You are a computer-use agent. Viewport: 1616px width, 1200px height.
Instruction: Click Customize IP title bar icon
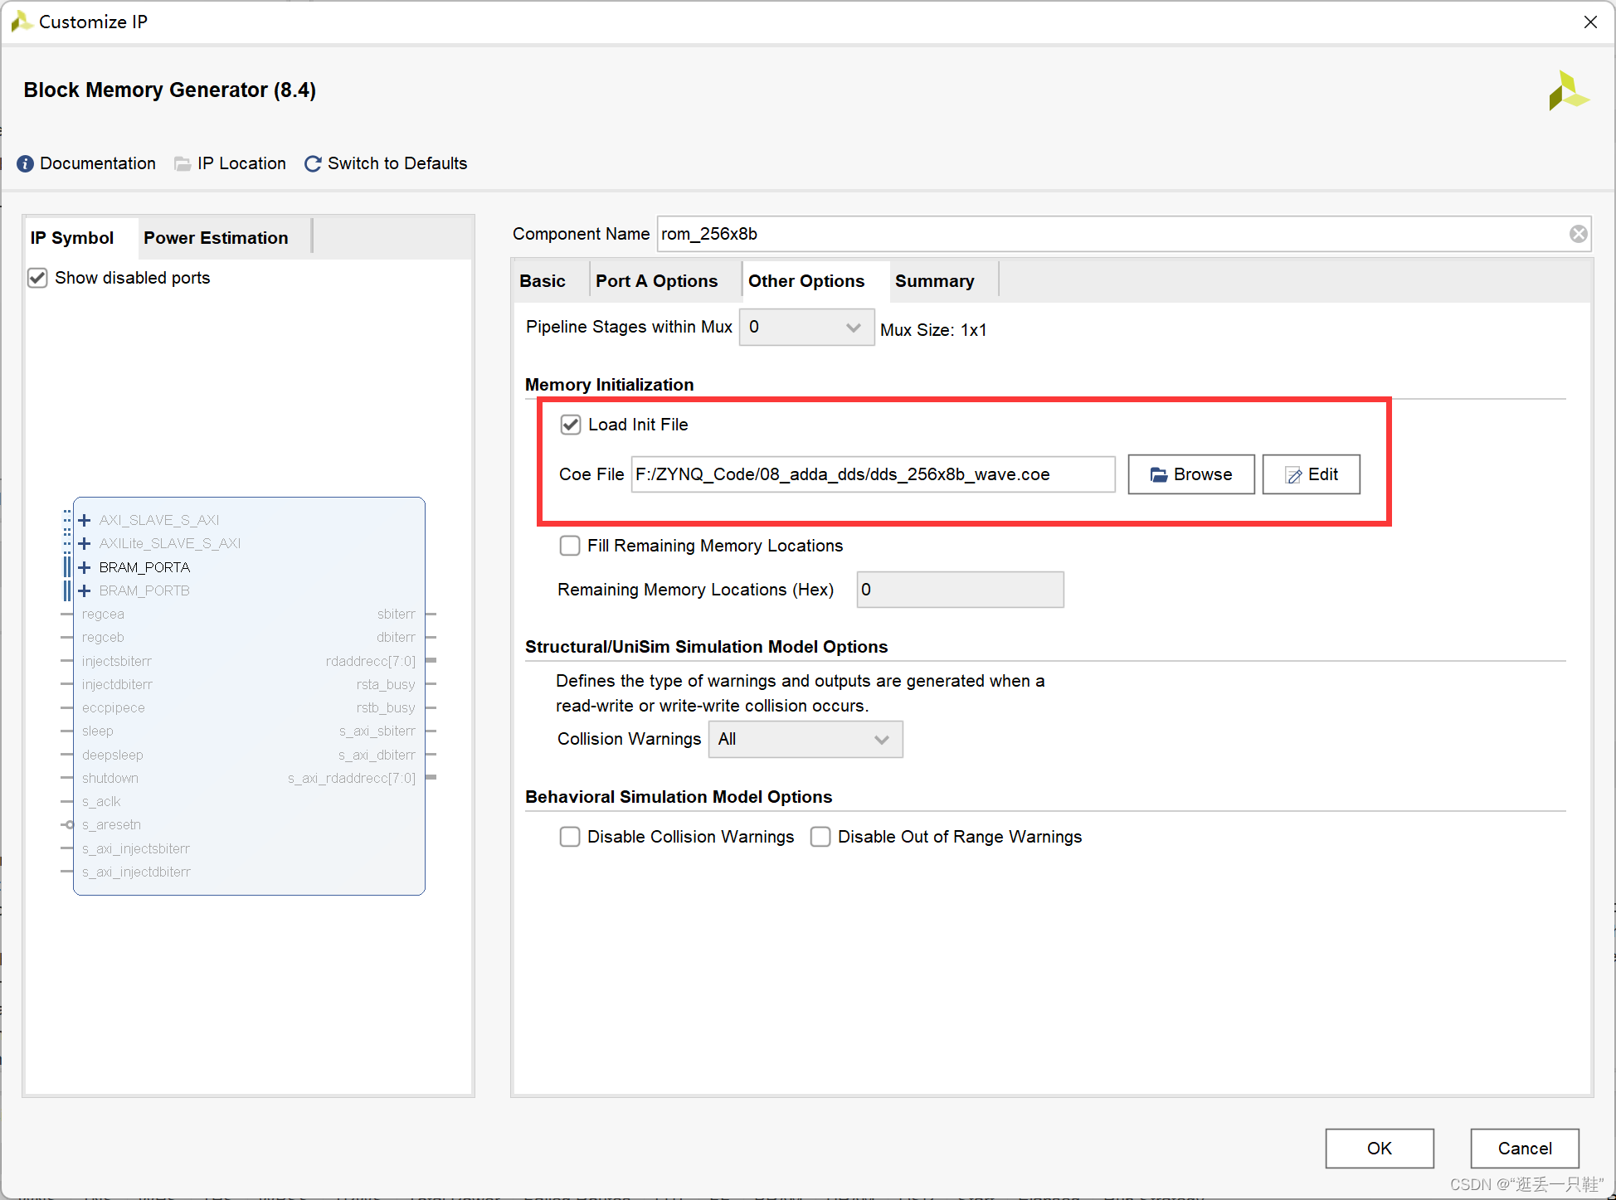click(x=21, y=22)
